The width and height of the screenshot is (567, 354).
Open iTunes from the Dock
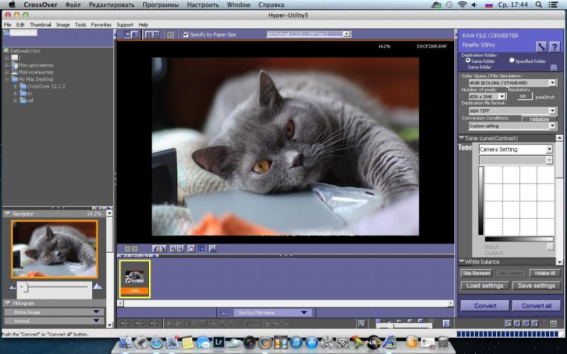(x=296, y=342)
